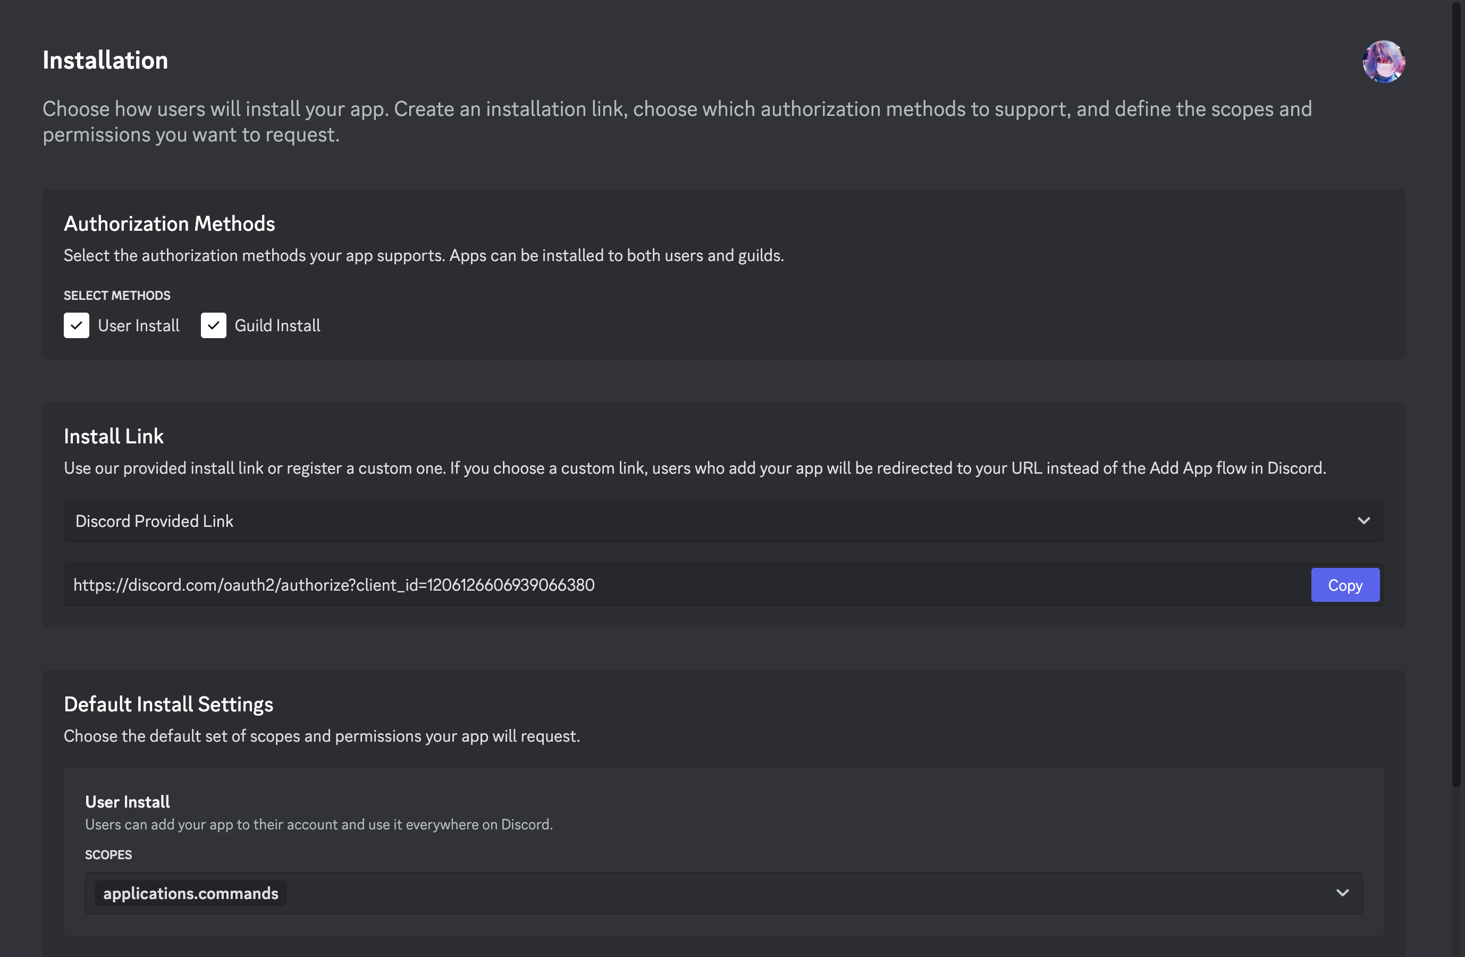Image resolution: width=1465 pixels, height=957 pixels.
Task: Click the chevron arrow in Install Link selector
Action: click(x=1363, y=521)
